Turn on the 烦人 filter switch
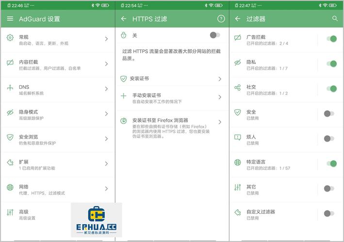 329,138
